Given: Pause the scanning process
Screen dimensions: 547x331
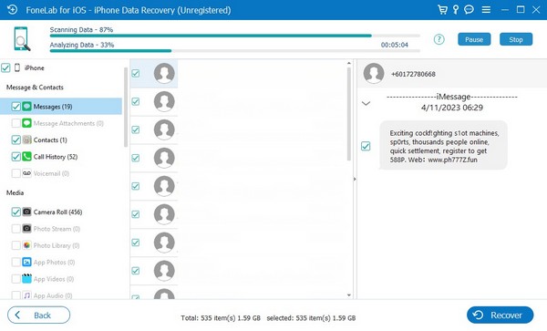Looking at the screenshot, I should pyautogui.click(x=474, y=39).
